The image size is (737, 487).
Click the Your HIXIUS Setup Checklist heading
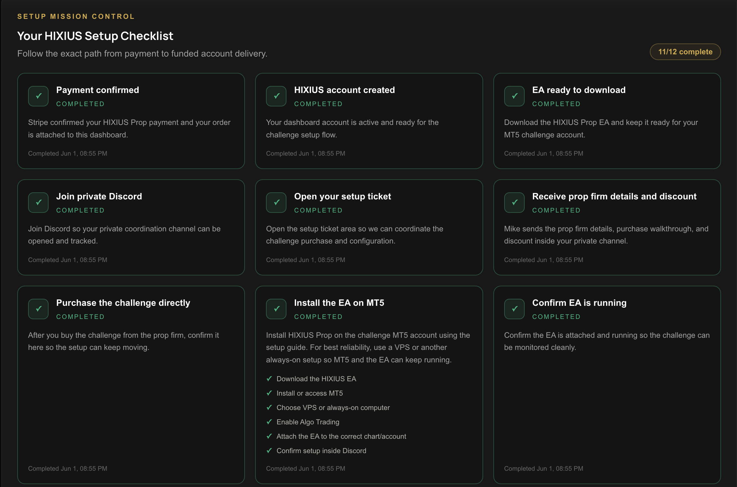pos(95,36)
